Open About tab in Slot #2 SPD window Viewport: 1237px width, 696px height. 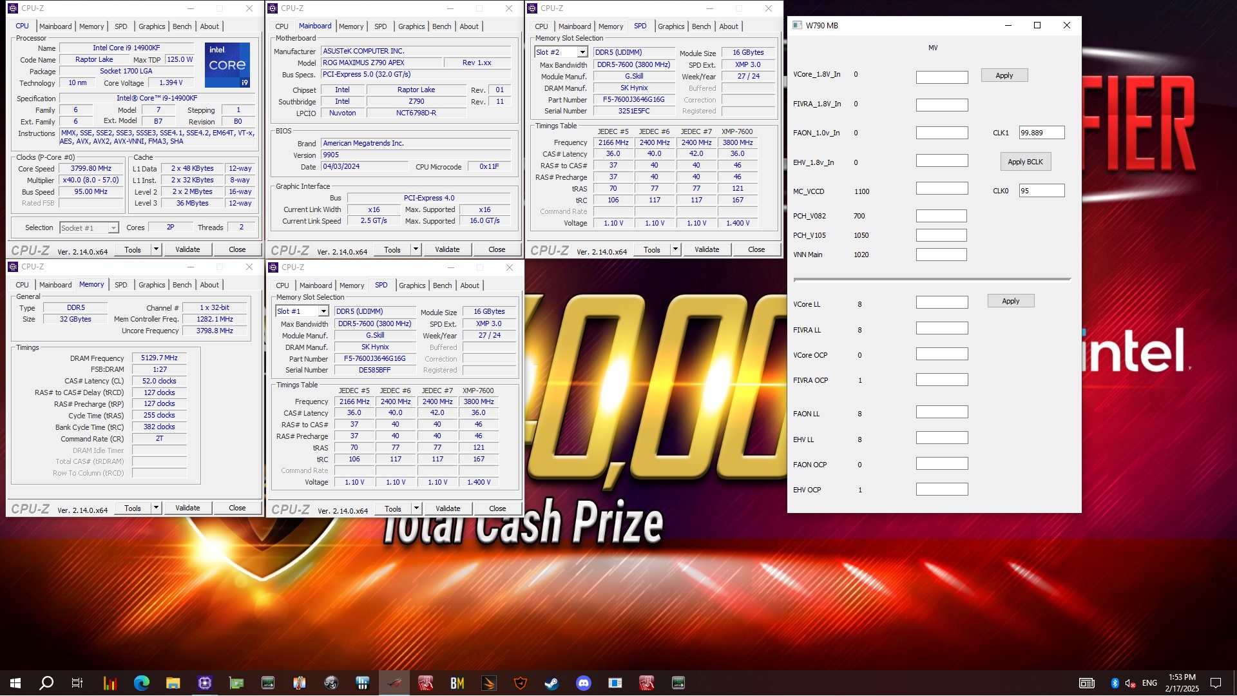[x=729, y=26]
